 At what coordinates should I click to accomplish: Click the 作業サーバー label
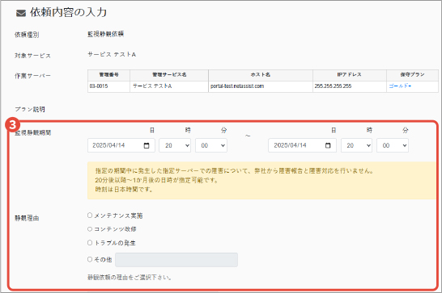(x=32, y=76)
